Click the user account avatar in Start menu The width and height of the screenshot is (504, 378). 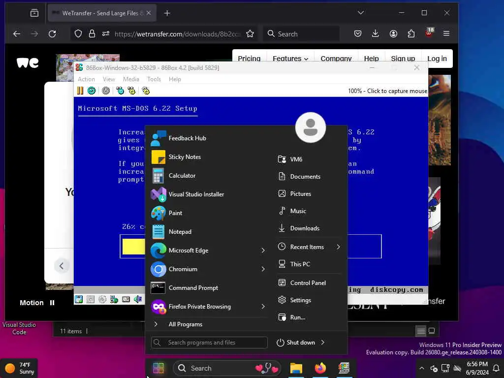(x=311, y=127)
